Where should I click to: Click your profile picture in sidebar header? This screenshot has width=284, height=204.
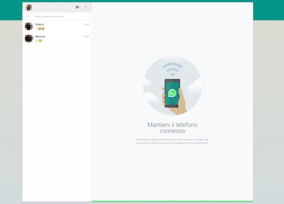pyautogui.click(x=28, y=7)
